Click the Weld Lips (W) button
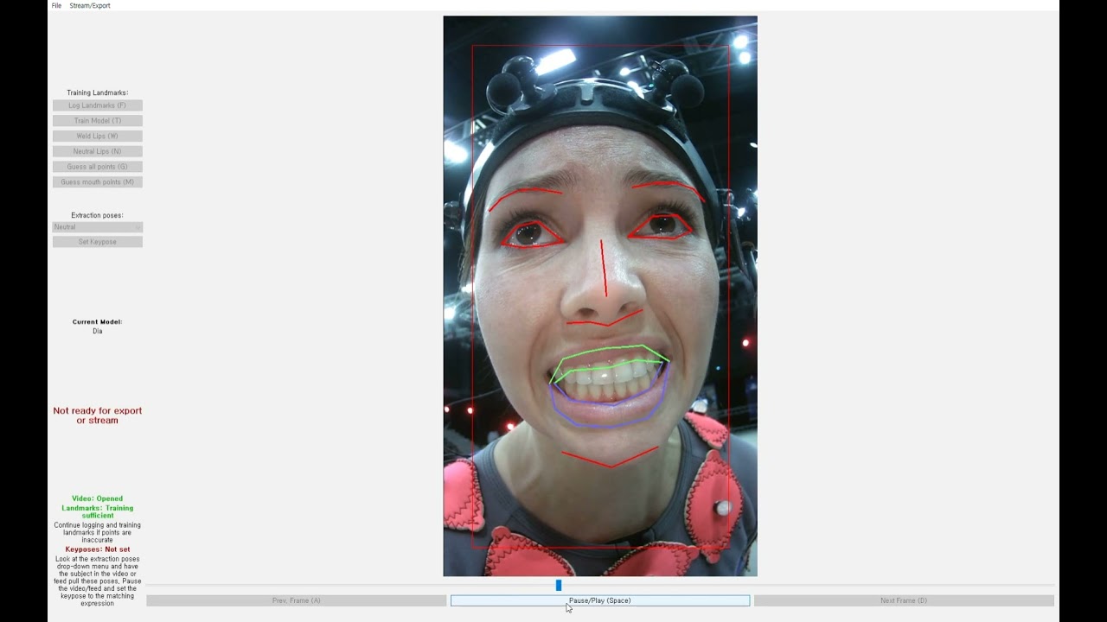The image size is (1107, 622). pos(98,136)
